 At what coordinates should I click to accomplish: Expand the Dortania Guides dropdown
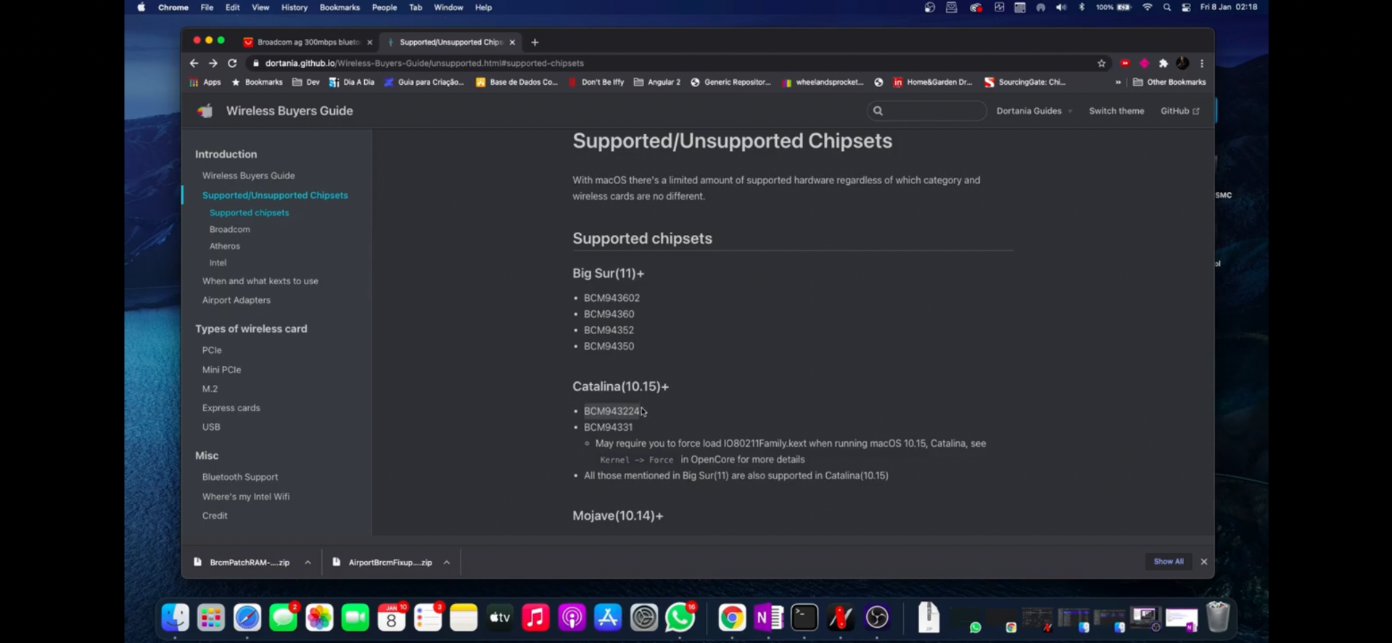point(1034,111)
